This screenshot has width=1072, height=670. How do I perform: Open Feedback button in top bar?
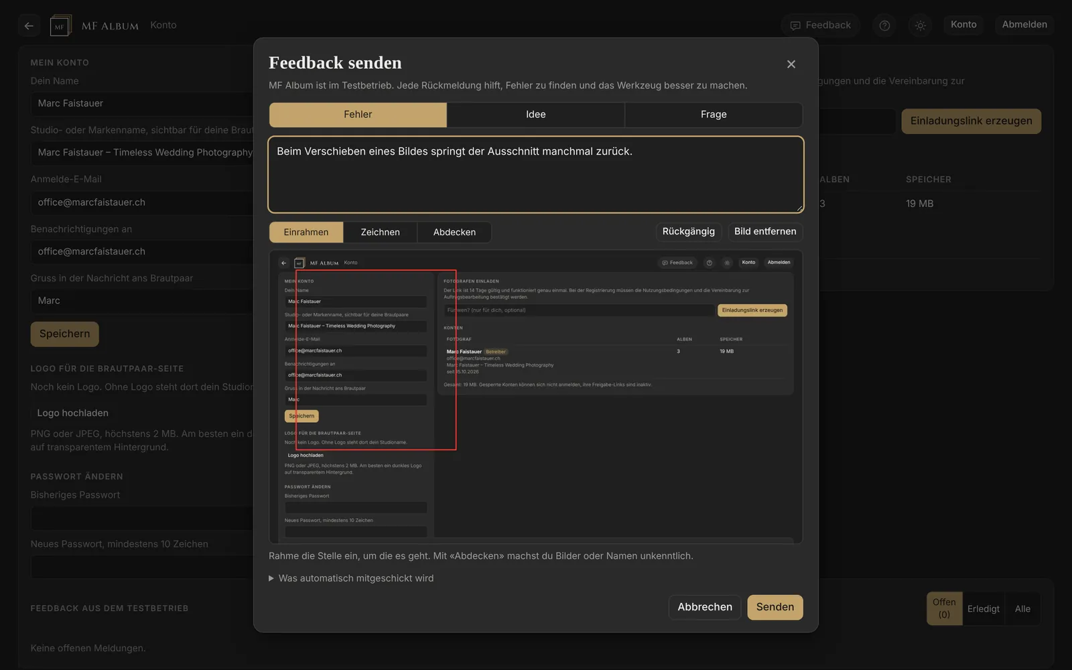pyautogui.click(x=820, y=25)
